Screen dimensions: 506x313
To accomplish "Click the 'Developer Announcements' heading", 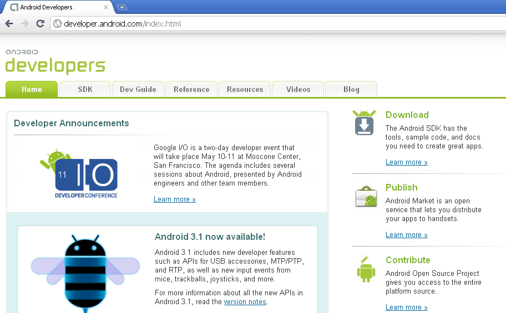I will (x=72, y=123).
